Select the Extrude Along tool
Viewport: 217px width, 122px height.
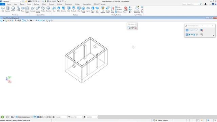pyautogui.click(x=38, y=10)
